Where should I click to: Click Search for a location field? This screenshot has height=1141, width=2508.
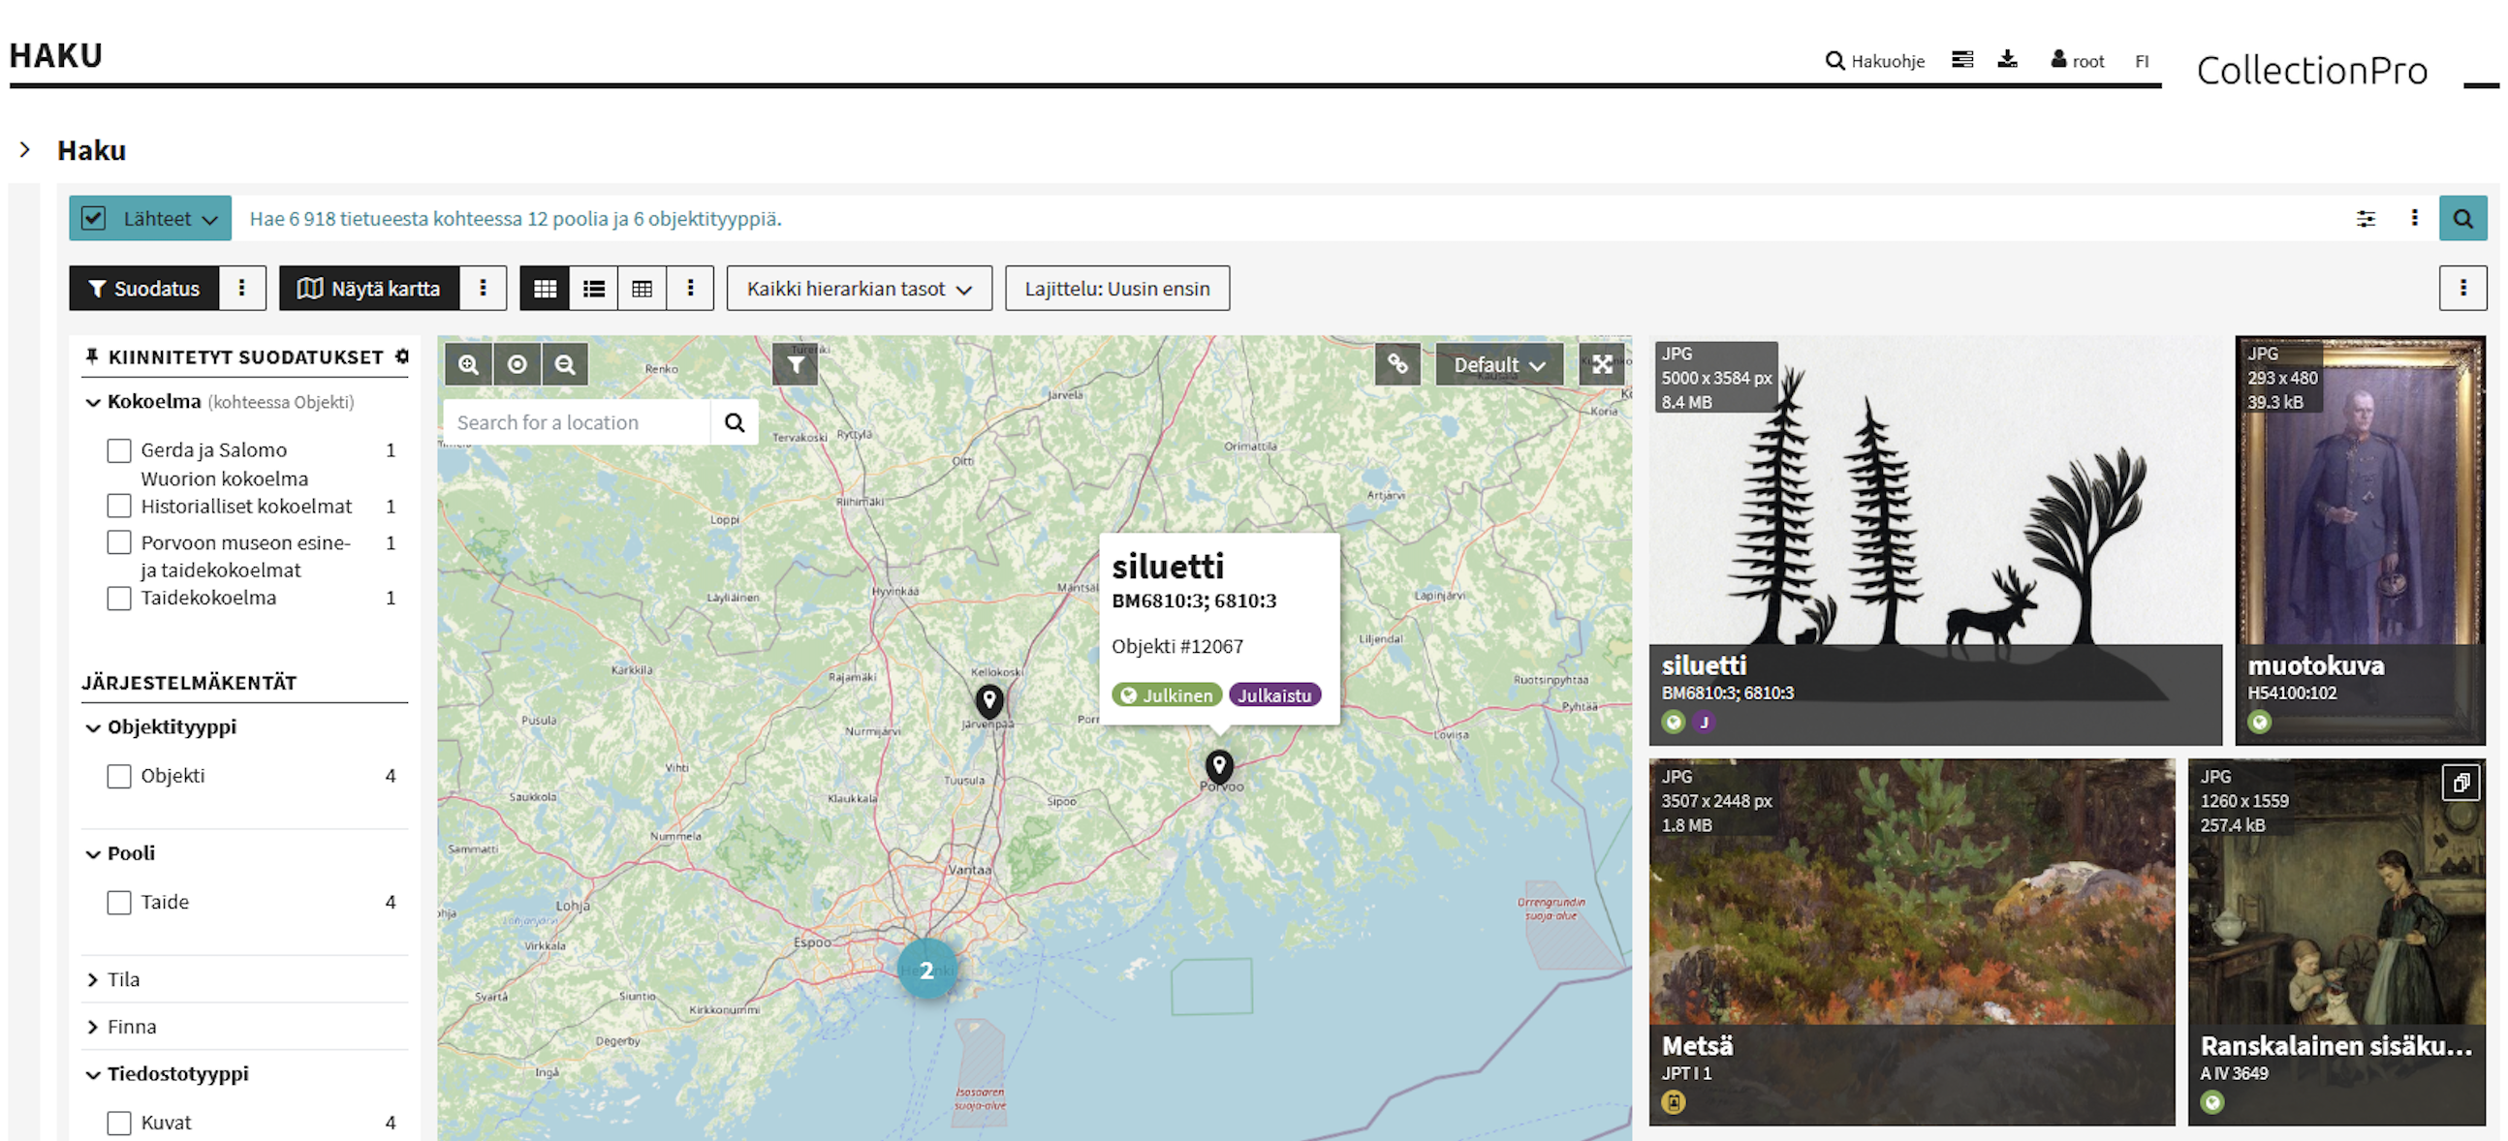578,422
